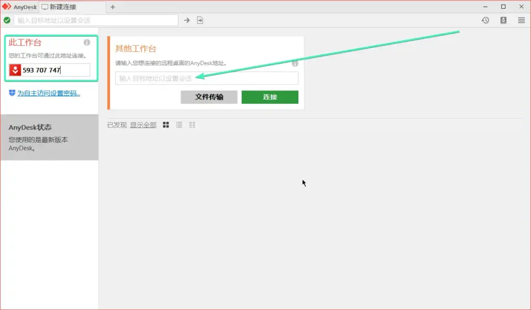Click the 文件传输 button

tap(208, 97)
